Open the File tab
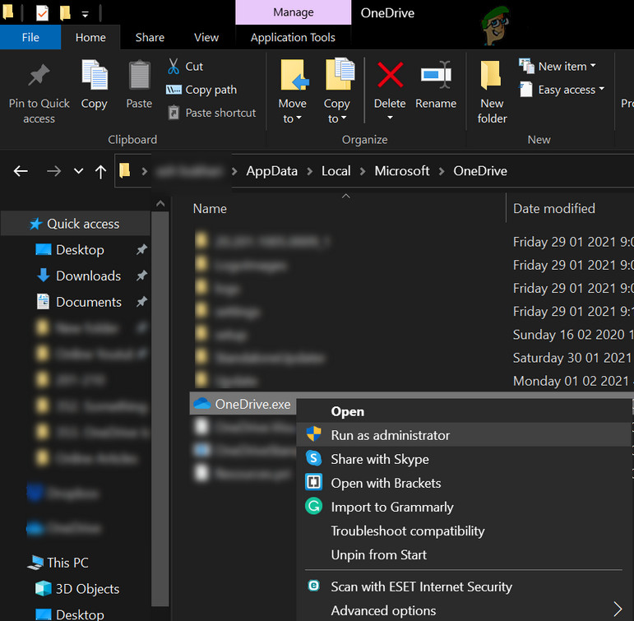The height and width of the screenshot is (621, 634). [x=30, y=37]
